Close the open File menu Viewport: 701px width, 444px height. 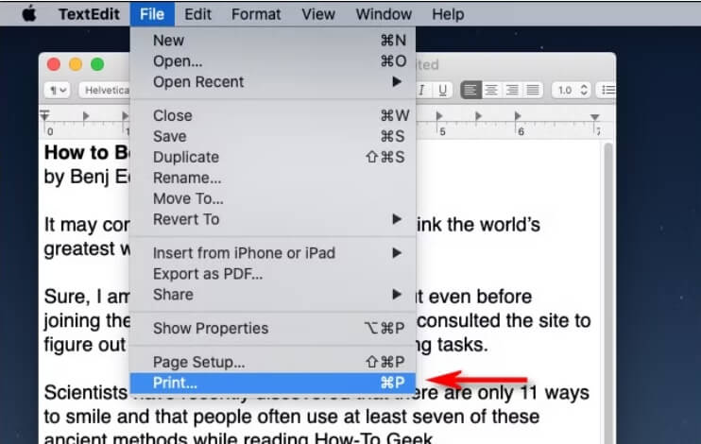click(x=152, y=14)
